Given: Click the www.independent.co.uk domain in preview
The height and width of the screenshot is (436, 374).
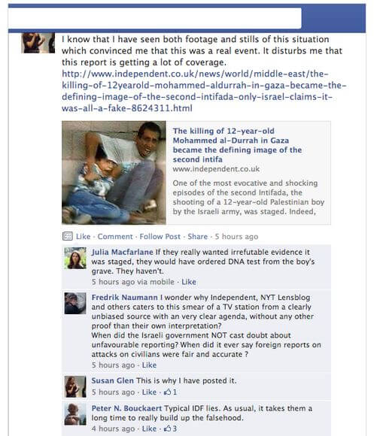Looking at the screenshot, I should [216, 169].
